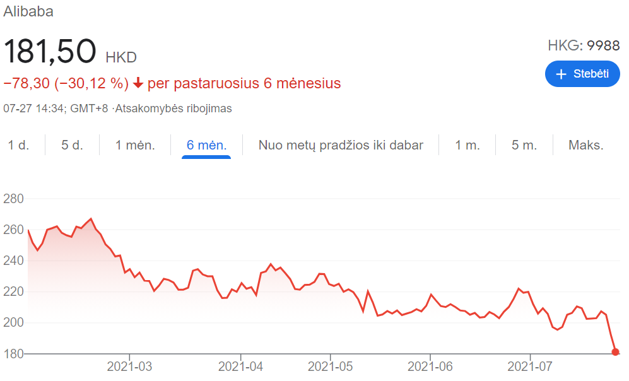Click the red down arrow indicator
The image size is (629, 381).
(138, 83)
